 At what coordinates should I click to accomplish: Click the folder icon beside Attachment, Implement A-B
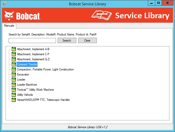click(14, 49)
